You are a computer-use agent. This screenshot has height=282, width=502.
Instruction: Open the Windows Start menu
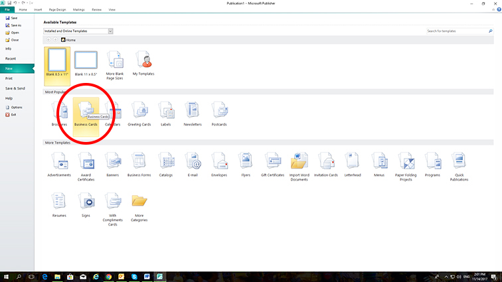6,277
